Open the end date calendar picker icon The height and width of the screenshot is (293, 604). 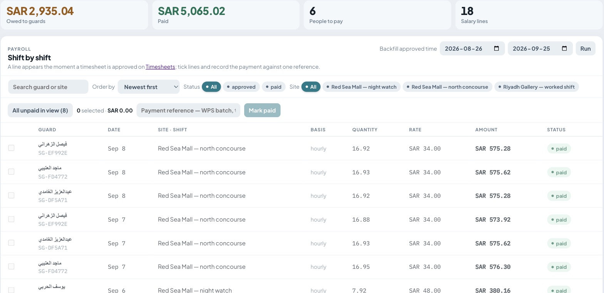[564, 48]
